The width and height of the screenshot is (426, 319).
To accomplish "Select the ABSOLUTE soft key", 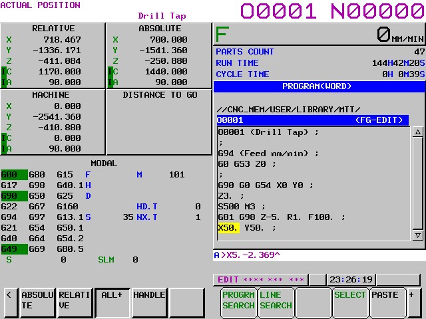I will 37,302.
